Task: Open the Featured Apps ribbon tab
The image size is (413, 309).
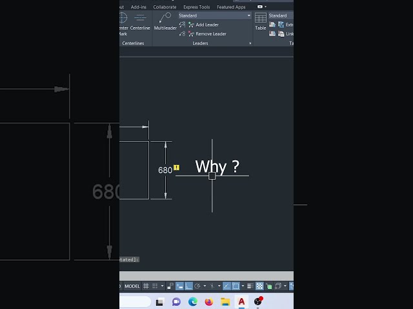Action: point(231,7)
